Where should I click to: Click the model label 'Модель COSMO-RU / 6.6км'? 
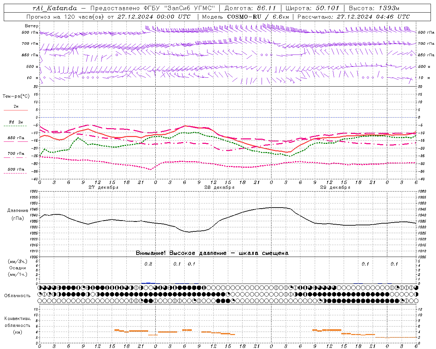tap(246, 17)
